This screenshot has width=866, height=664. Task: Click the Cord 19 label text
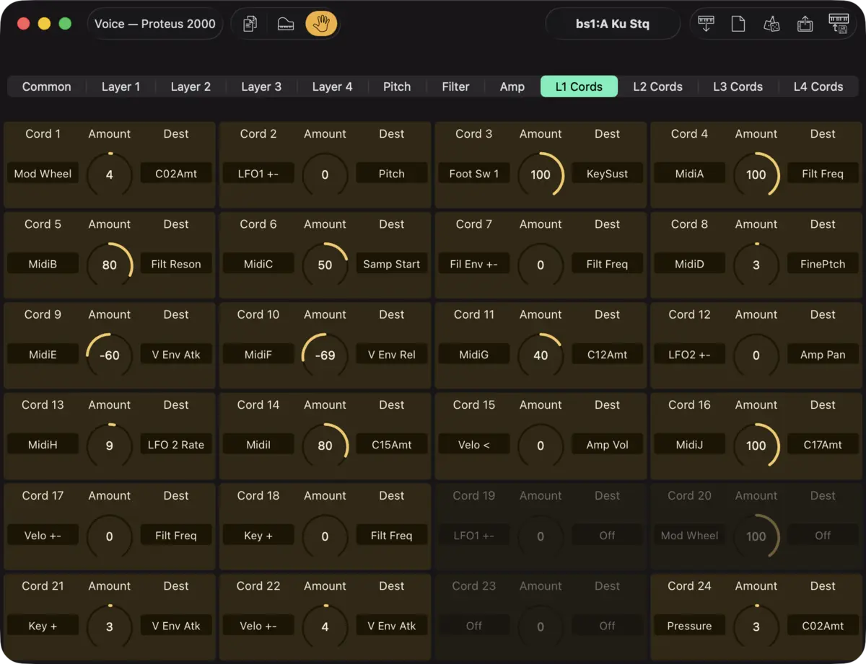coord(474,495)
